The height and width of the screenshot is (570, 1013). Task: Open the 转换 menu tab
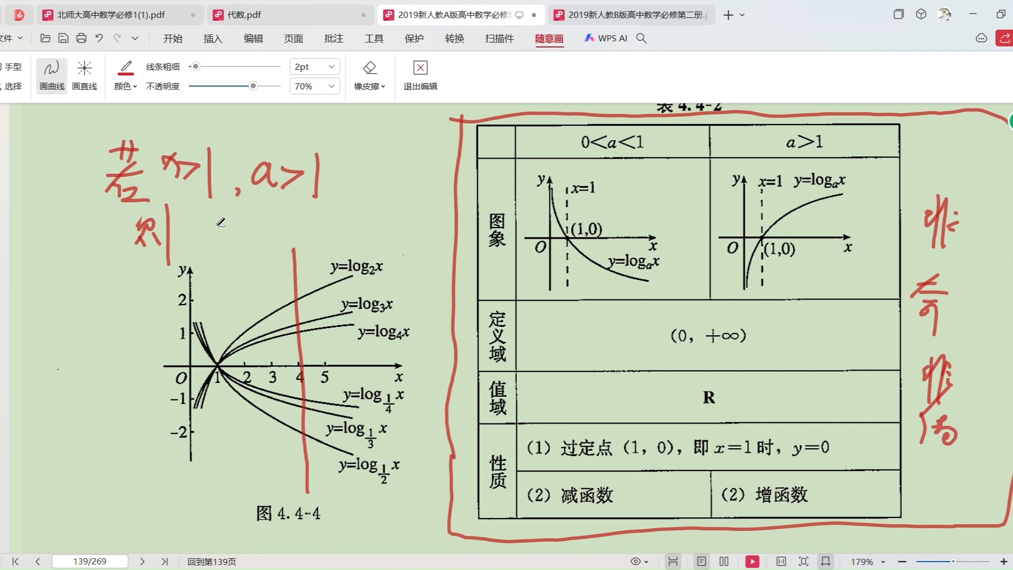coord(454,38)
